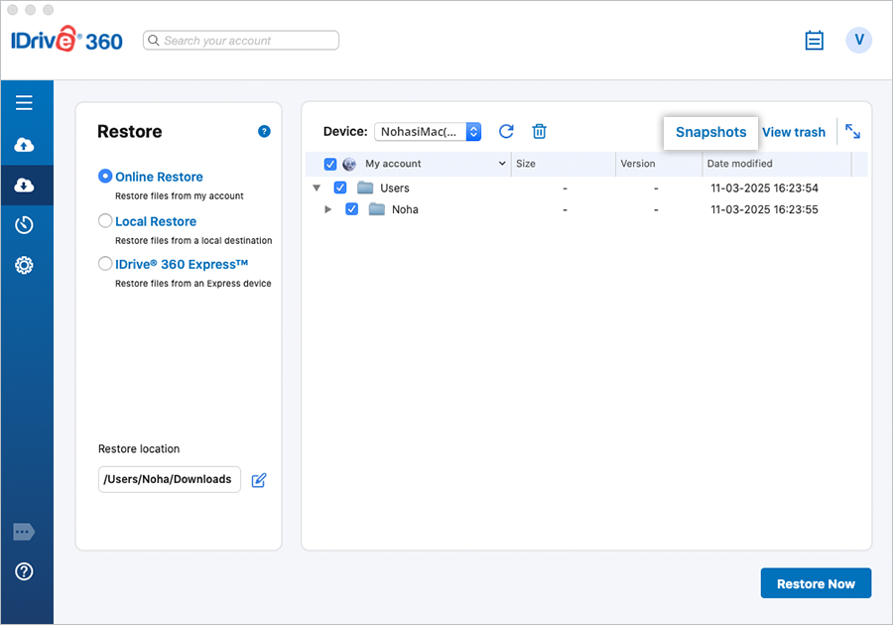Open the Snapshots view
The image size is (893, 625).
pos(710,132)
